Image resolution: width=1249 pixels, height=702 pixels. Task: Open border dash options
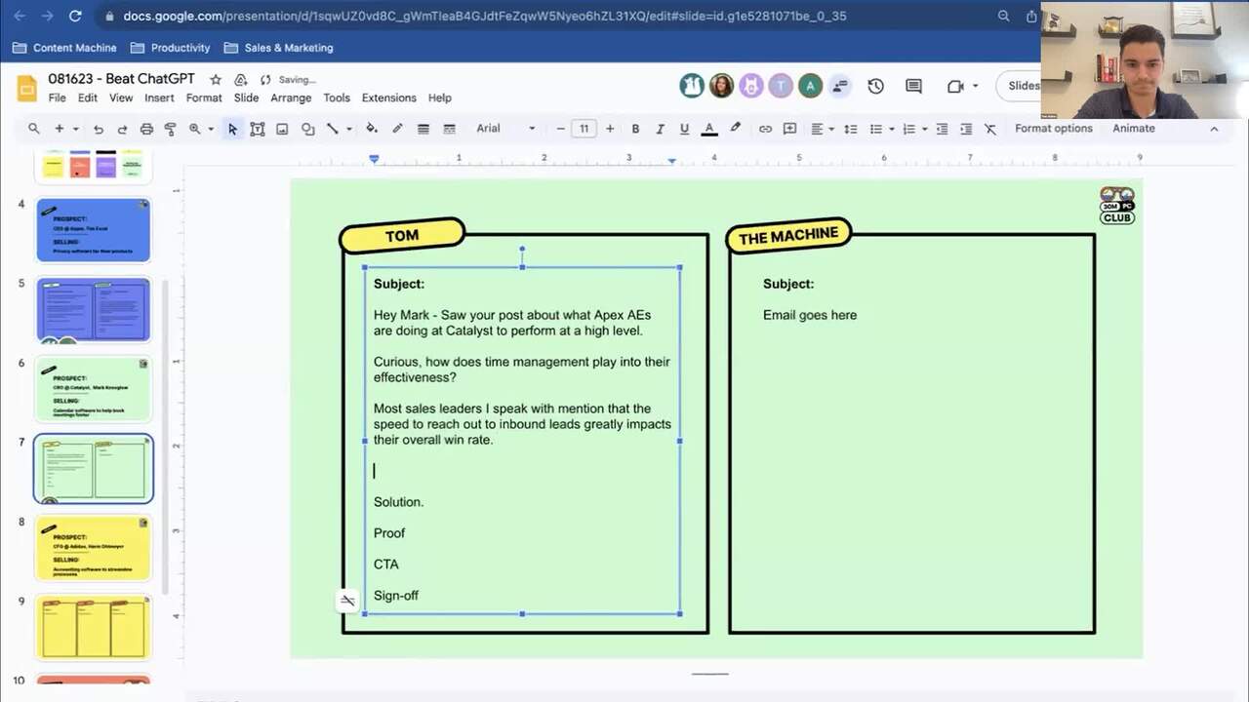(449, 129)
